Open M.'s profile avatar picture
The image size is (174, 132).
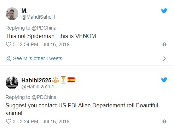pyautogui.click(x=12, y=14)
